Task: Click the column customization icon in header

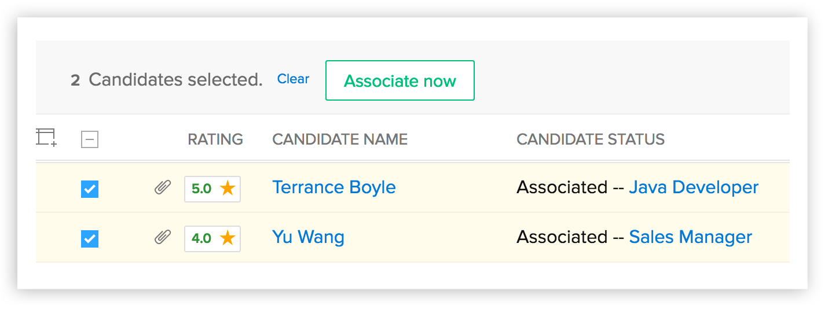Action: pyautogui.click(x=46, y=138)
